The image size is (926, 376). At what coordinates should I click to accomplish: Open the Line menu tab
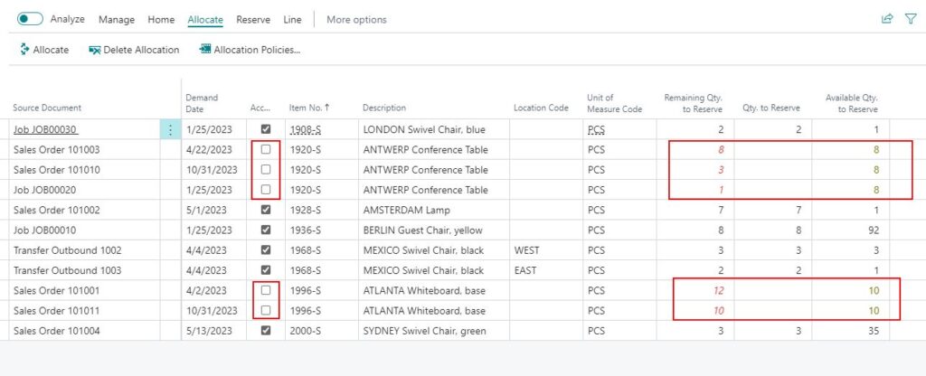pyautogui.click(x=292, y=20)
